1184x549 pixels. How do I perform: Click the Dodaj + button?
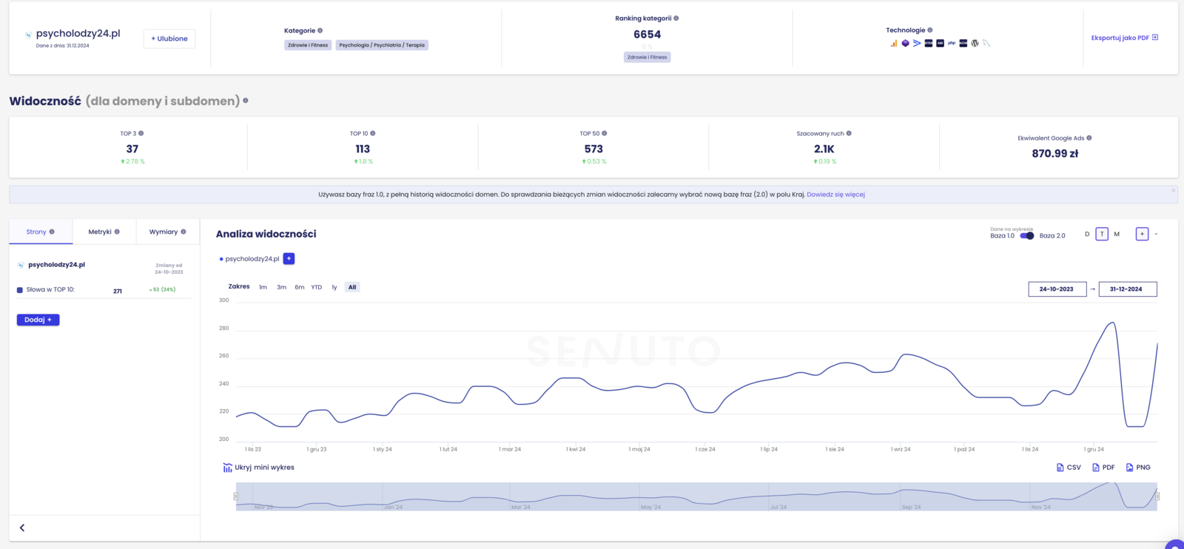click(38, 320)
